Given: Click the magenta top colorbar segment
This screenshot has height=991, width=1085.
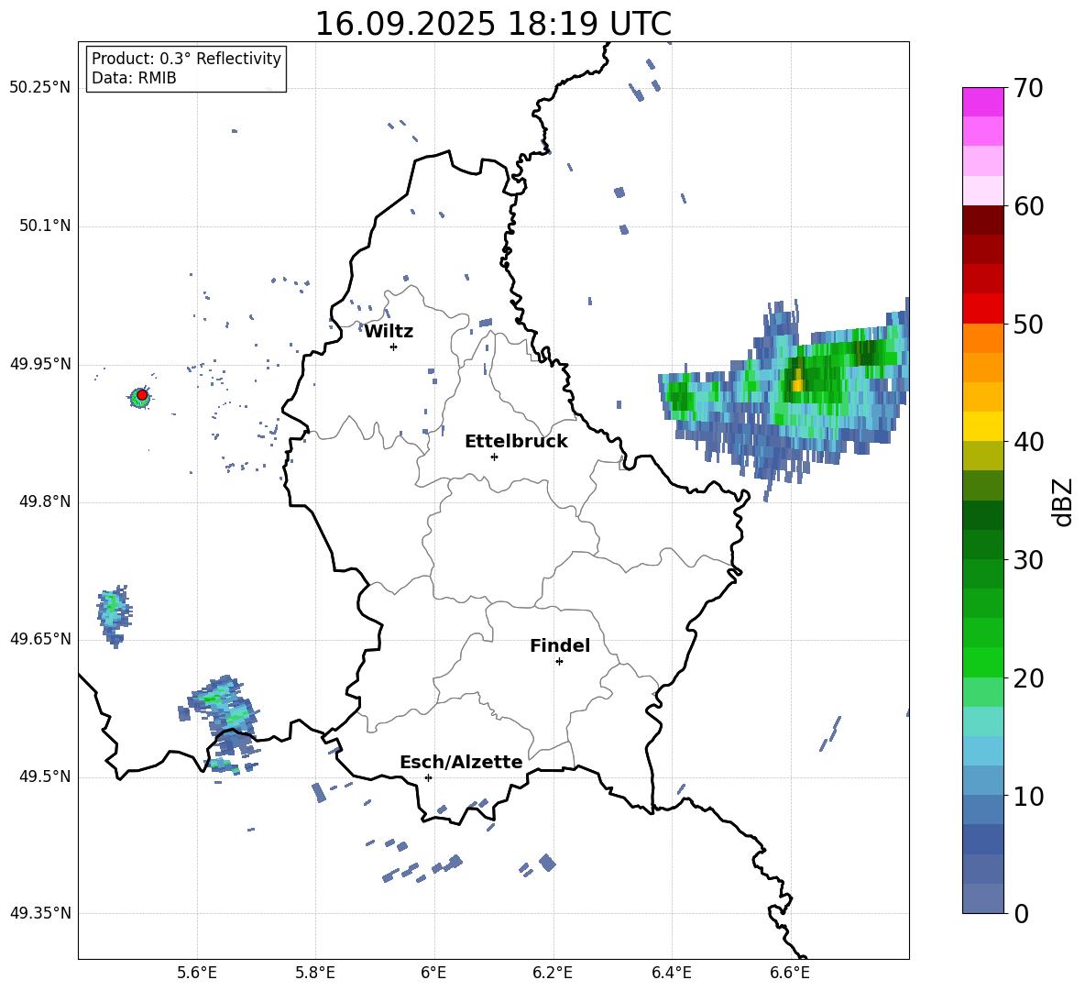Looking at the screenshot, I should click(x=982, y=102).
